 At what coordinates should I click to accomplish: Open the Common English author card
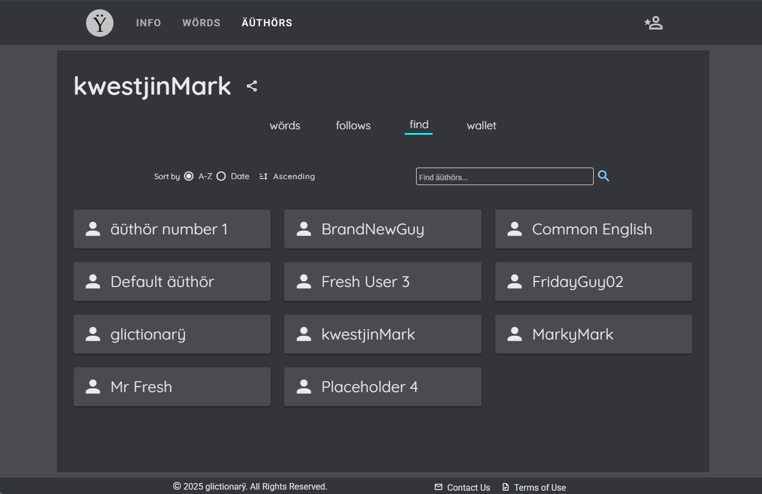tap(593, 229)
